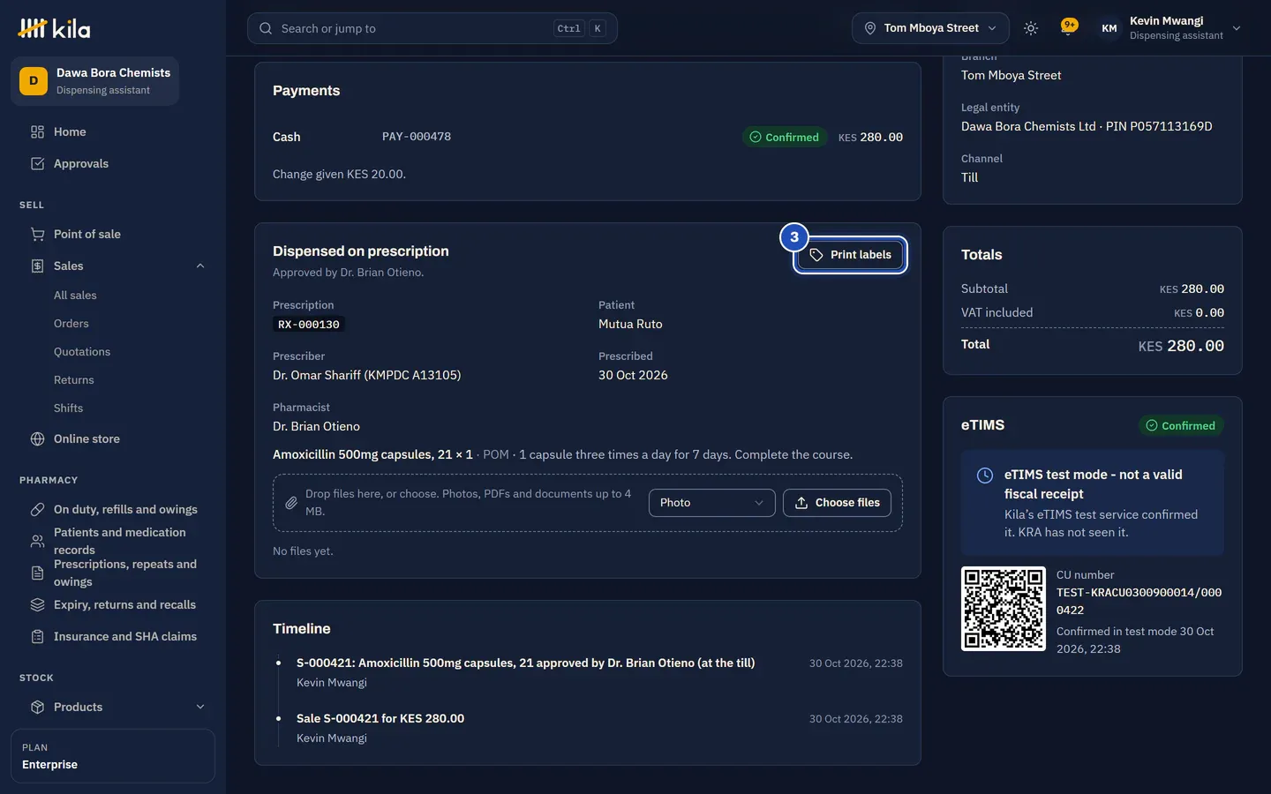Collapse the Sales submenu chevron
The height and width of the screenshot is (794, 1271).
200,266
